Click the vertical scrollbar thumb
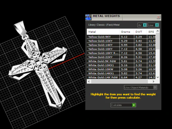Image resolution: width=172 pixels, height=129 pixels. (158, 41)
